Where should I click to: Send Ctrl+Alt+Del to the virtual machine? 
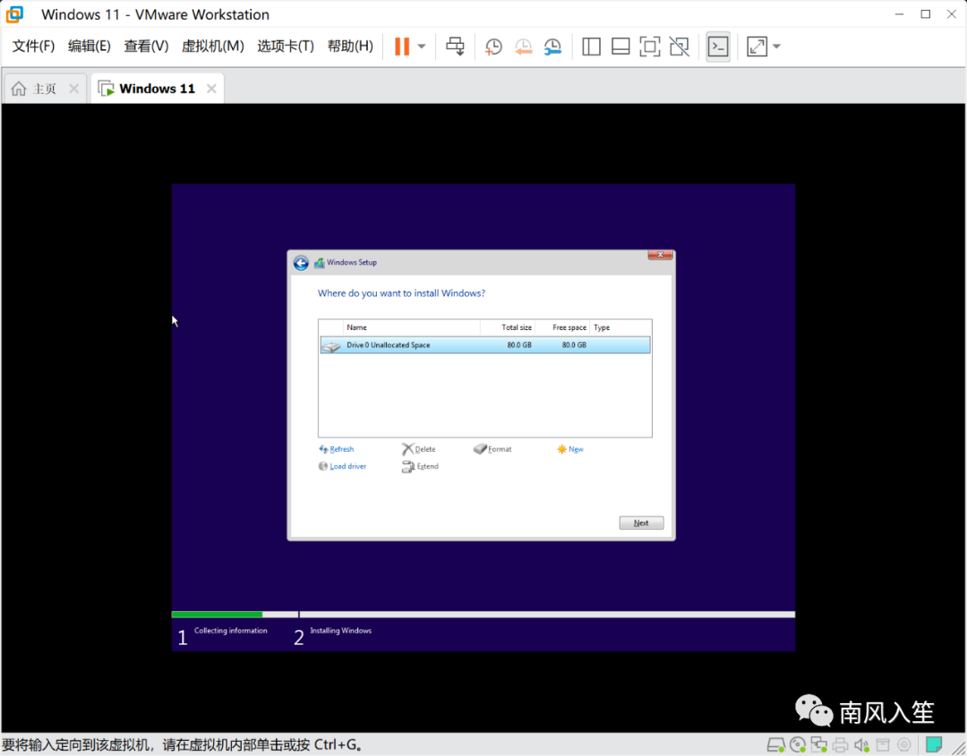click(455, 47)
